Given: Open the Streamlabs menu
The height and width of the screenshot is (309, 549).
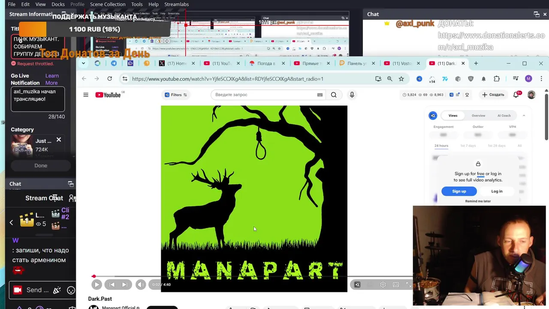Looking at the screenshot, I should (x=176, y=4).
